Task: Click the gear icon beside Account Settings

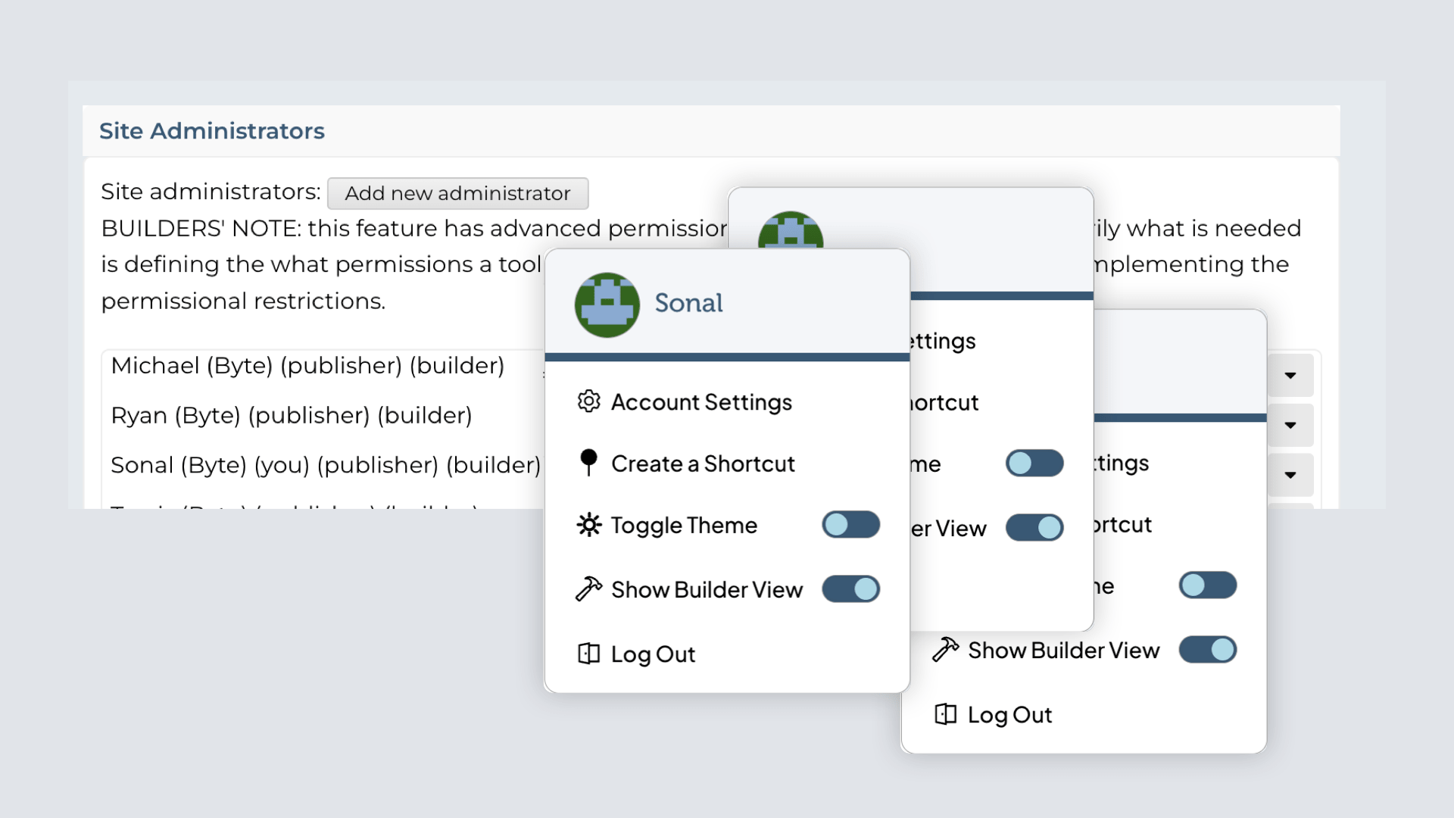Action: (588, 401)
